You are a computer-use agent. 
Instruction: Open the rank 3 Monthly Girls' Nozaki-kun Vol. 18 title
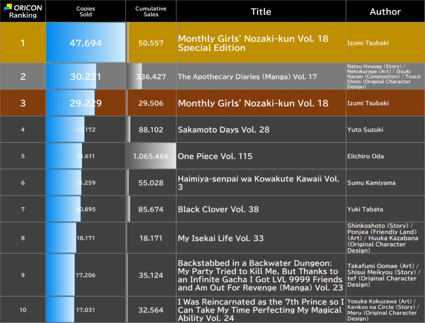pyautogui.click(x=253, y=103)
